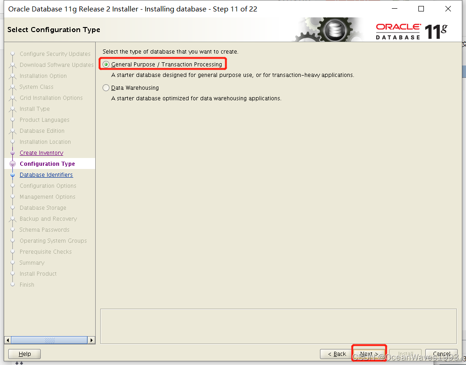Image resolution: width=466 pixels, height=365 pixels.
Task: Minimize the installer window
Action: click(x=395, y=9)
